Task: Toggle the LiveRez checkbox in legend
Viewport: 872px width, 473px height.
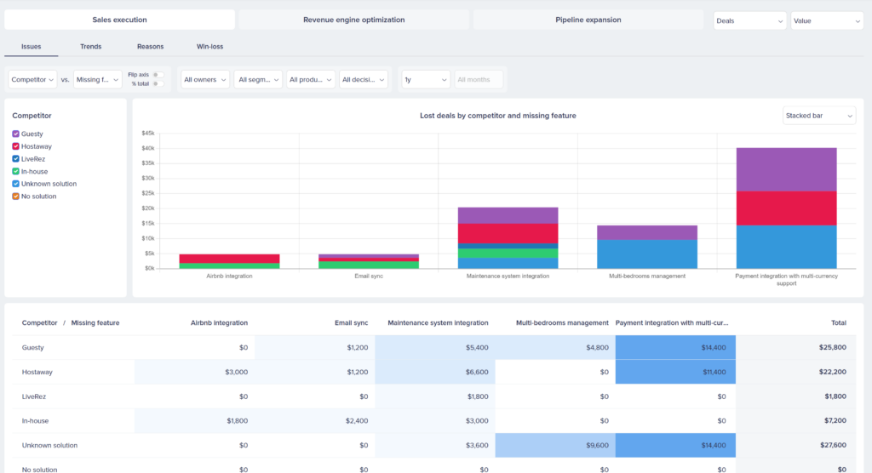Action: 16,159
